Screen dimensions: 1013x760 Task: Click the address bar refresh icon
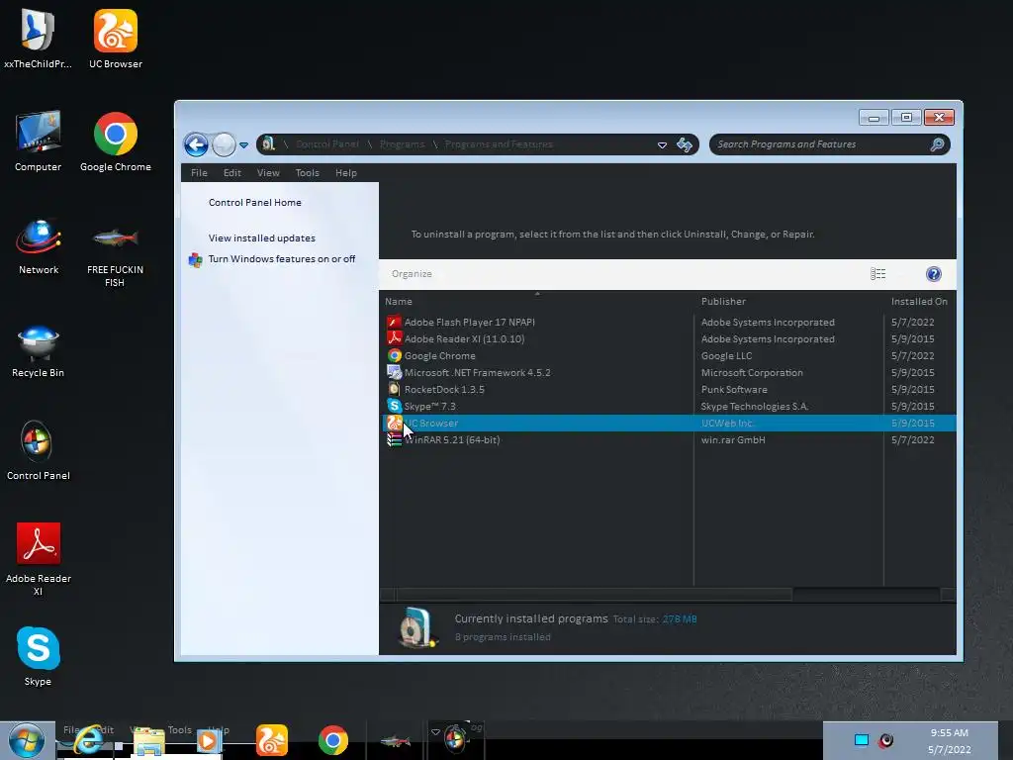[685, 144]
